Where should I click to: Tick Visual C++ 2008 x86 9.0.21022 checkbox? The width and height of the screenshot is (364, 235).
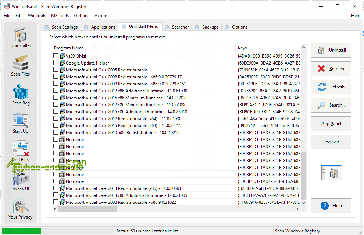pyautogui.click(x=56, y=202)
